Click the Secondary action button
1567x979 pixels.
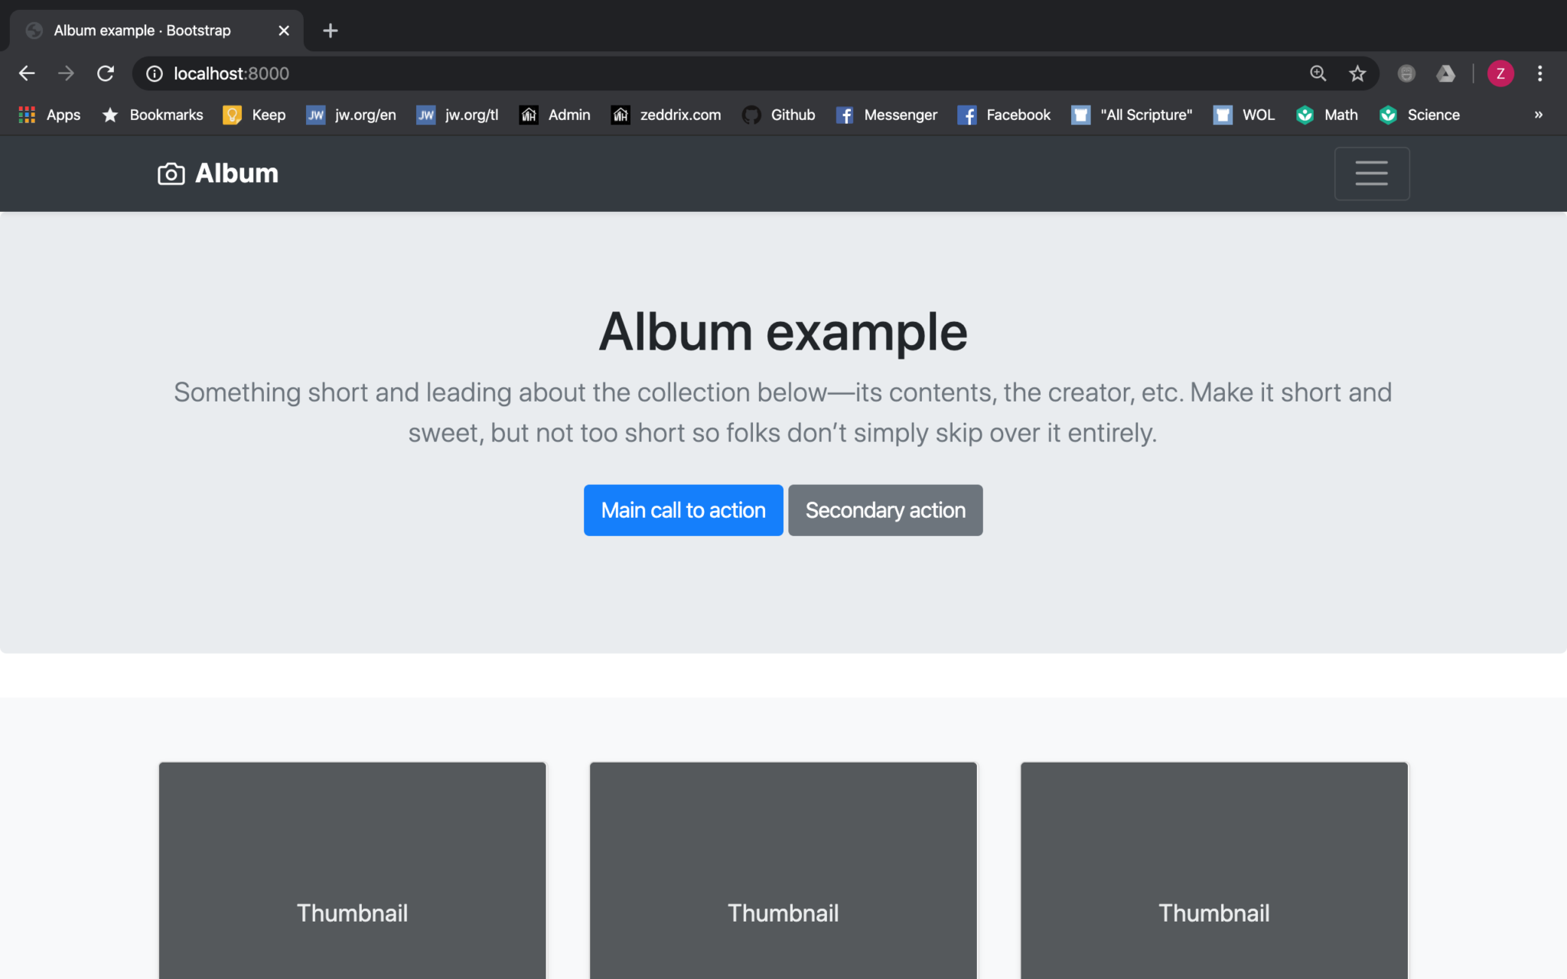884,510
